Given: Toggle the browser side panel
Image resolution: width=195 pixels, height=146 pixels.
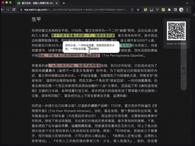Looking at the screenshot, I should [x=175, y=10].
